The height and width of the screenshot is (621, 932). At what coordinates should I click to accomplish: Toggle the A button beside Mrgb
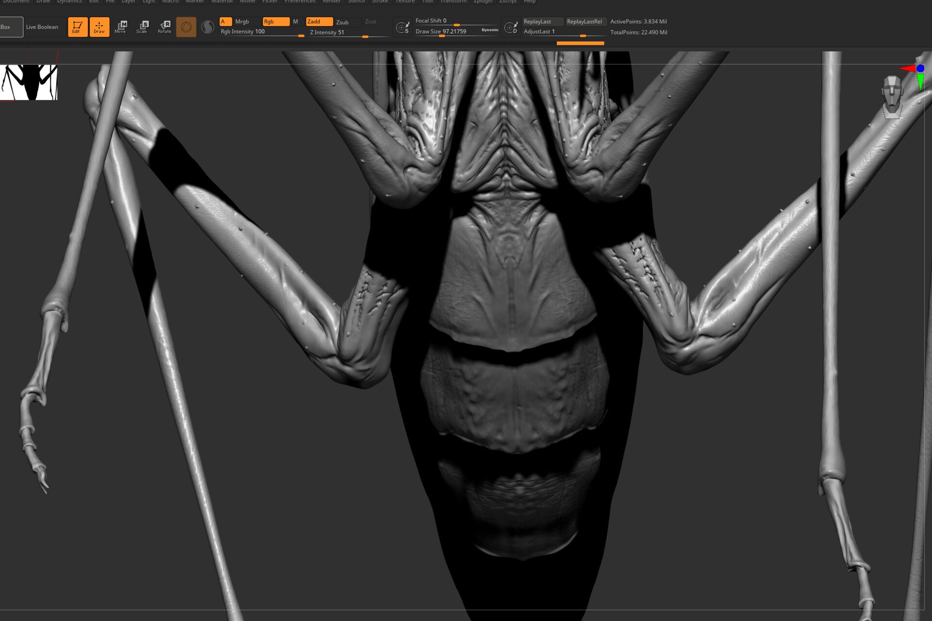(x=226, y=21)
